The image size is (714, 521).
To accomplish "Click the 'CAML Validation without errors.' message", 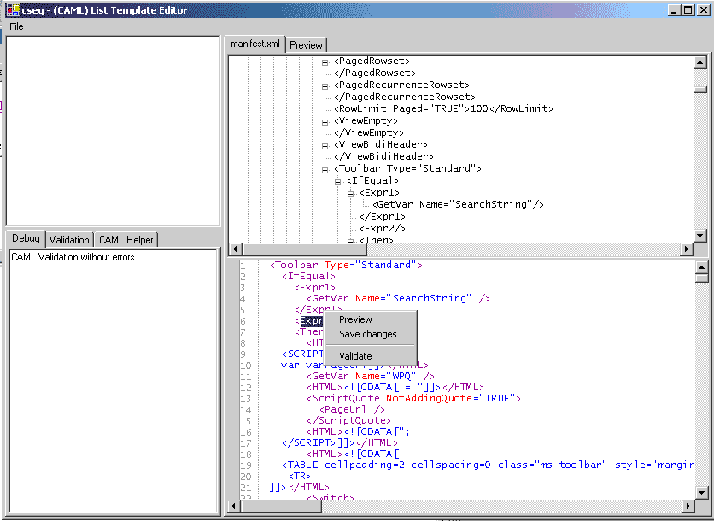I will click(x=73, y=257).
